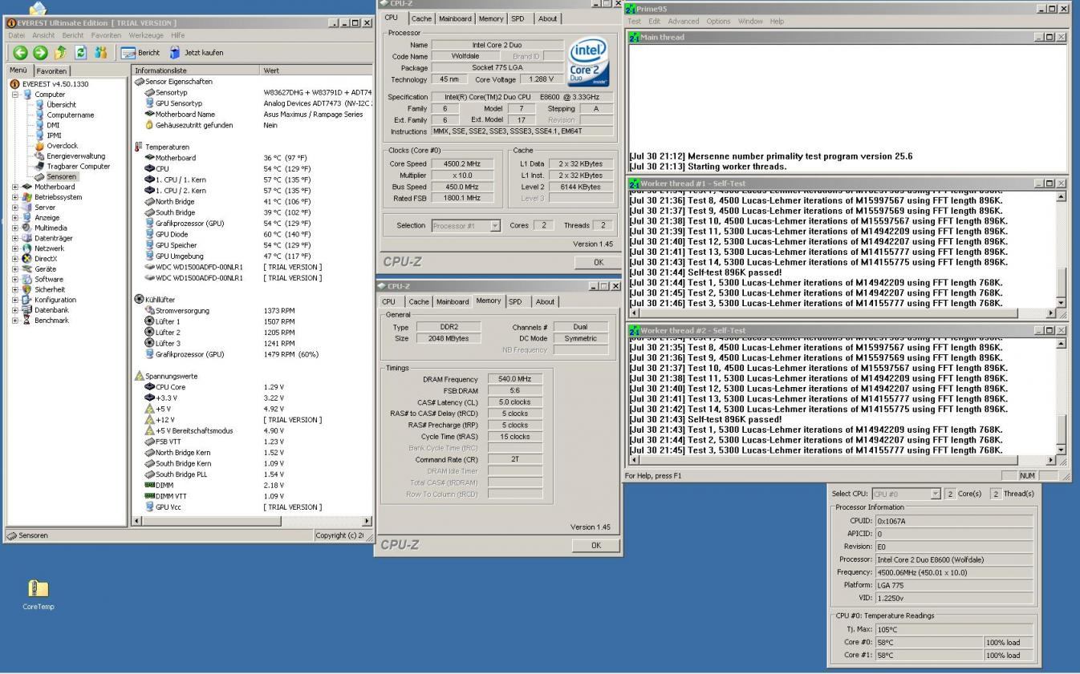Click the North Bridge Kern voltage row
Screen dimensions: 1080x674
pyautogui.click(x=251, y=452)
